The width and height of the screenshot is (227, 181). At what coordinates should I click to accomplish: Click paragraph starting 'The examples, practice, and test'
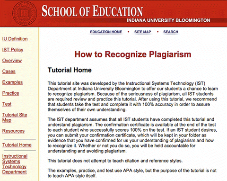(132, 173)
